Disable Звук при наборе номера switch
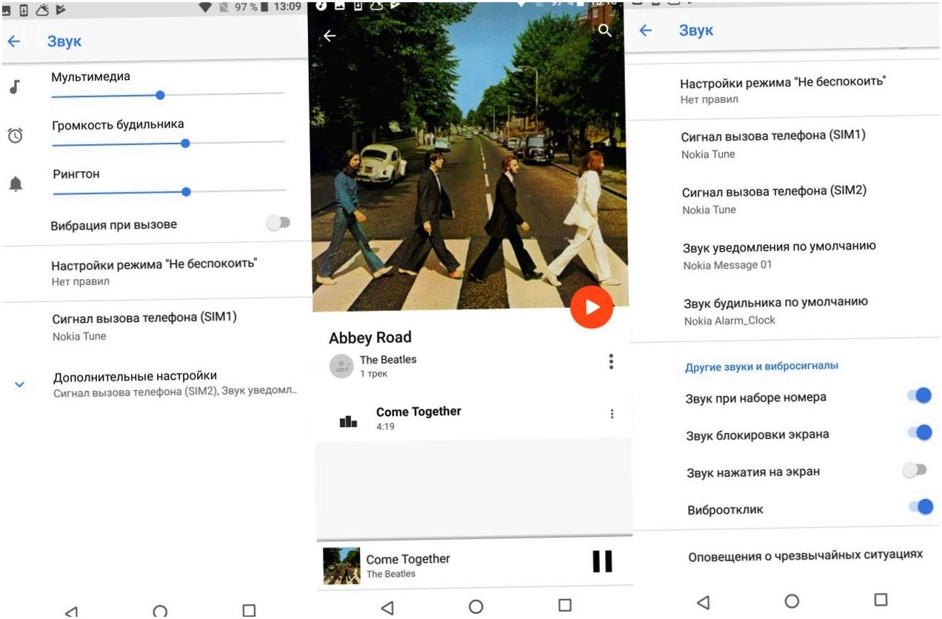The height and width of the screenshot is (619, 942). [x=919, y=395]
